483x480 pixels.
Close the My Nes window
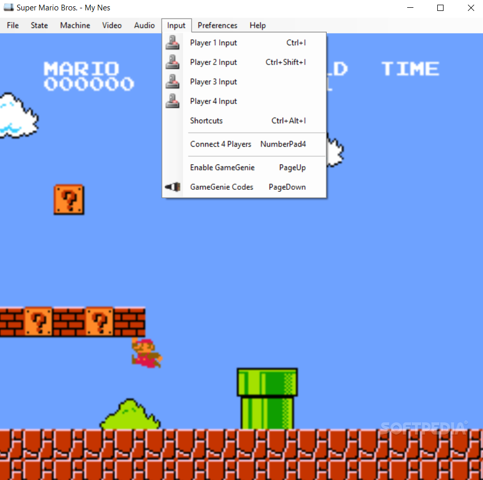[x=471, y=8]
